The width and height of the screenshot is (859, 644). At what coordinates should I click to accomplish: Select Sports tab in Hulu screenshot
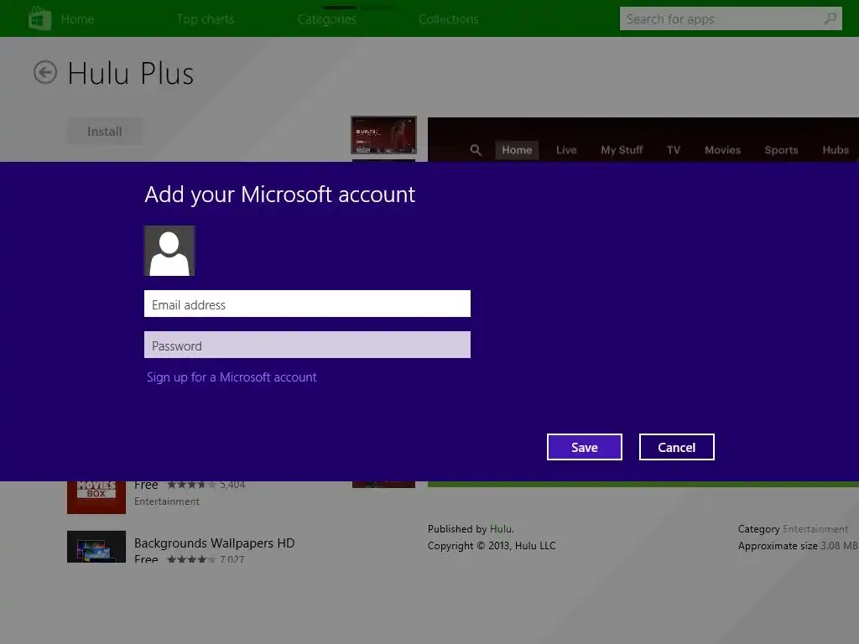click(781, 150)
